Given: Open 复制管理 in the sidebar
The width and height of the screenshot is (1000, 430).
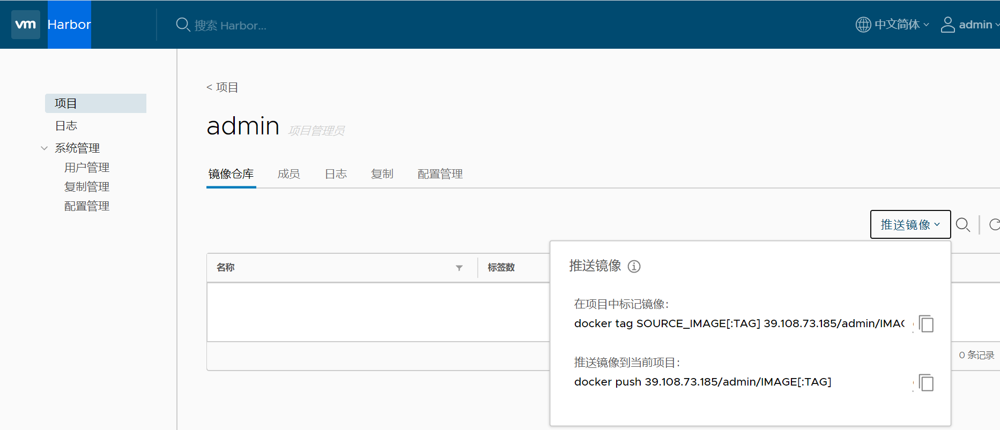Looking at the screenshot, I should click(x=87, y=187).
